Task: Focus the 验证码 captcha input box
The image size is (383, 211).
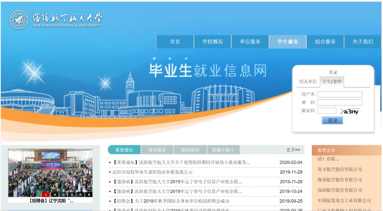Action: (x=327, y=111)
